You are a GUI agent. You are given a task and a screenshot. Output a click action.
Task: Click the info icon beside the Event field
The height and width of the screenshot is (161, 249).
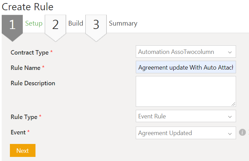242,132
